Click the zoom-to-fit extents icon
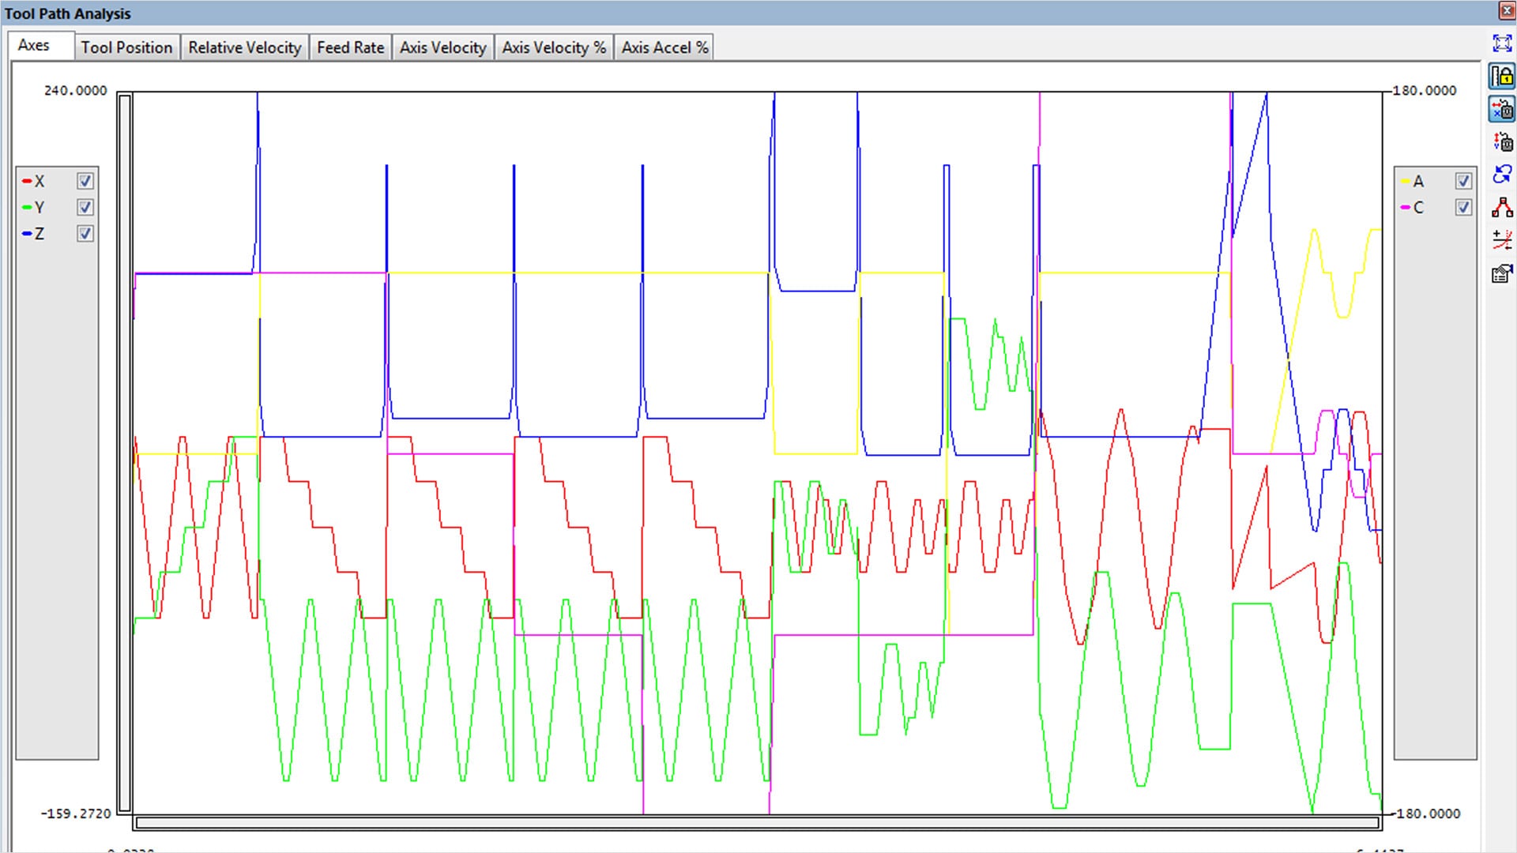 click(x=1502, y=43)
